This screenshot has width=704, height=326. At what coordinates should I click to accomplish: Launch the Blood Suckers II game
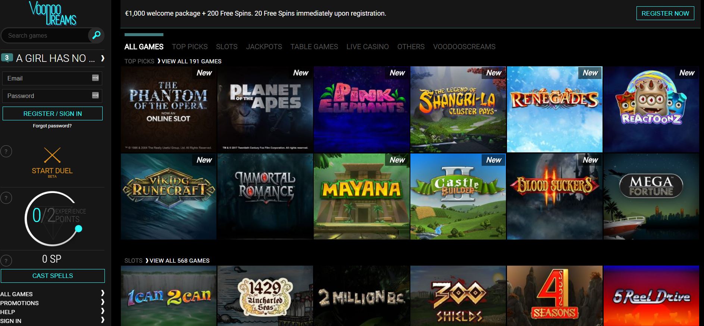[555, 196]
